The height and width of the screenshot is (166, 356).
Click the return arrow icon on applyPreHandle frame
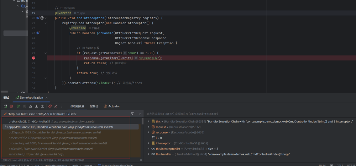click(x=6, y=127)
